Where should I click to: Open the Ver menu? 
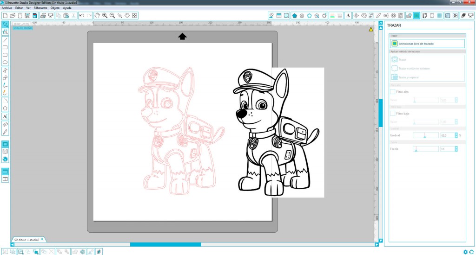[x=28, y=8]
